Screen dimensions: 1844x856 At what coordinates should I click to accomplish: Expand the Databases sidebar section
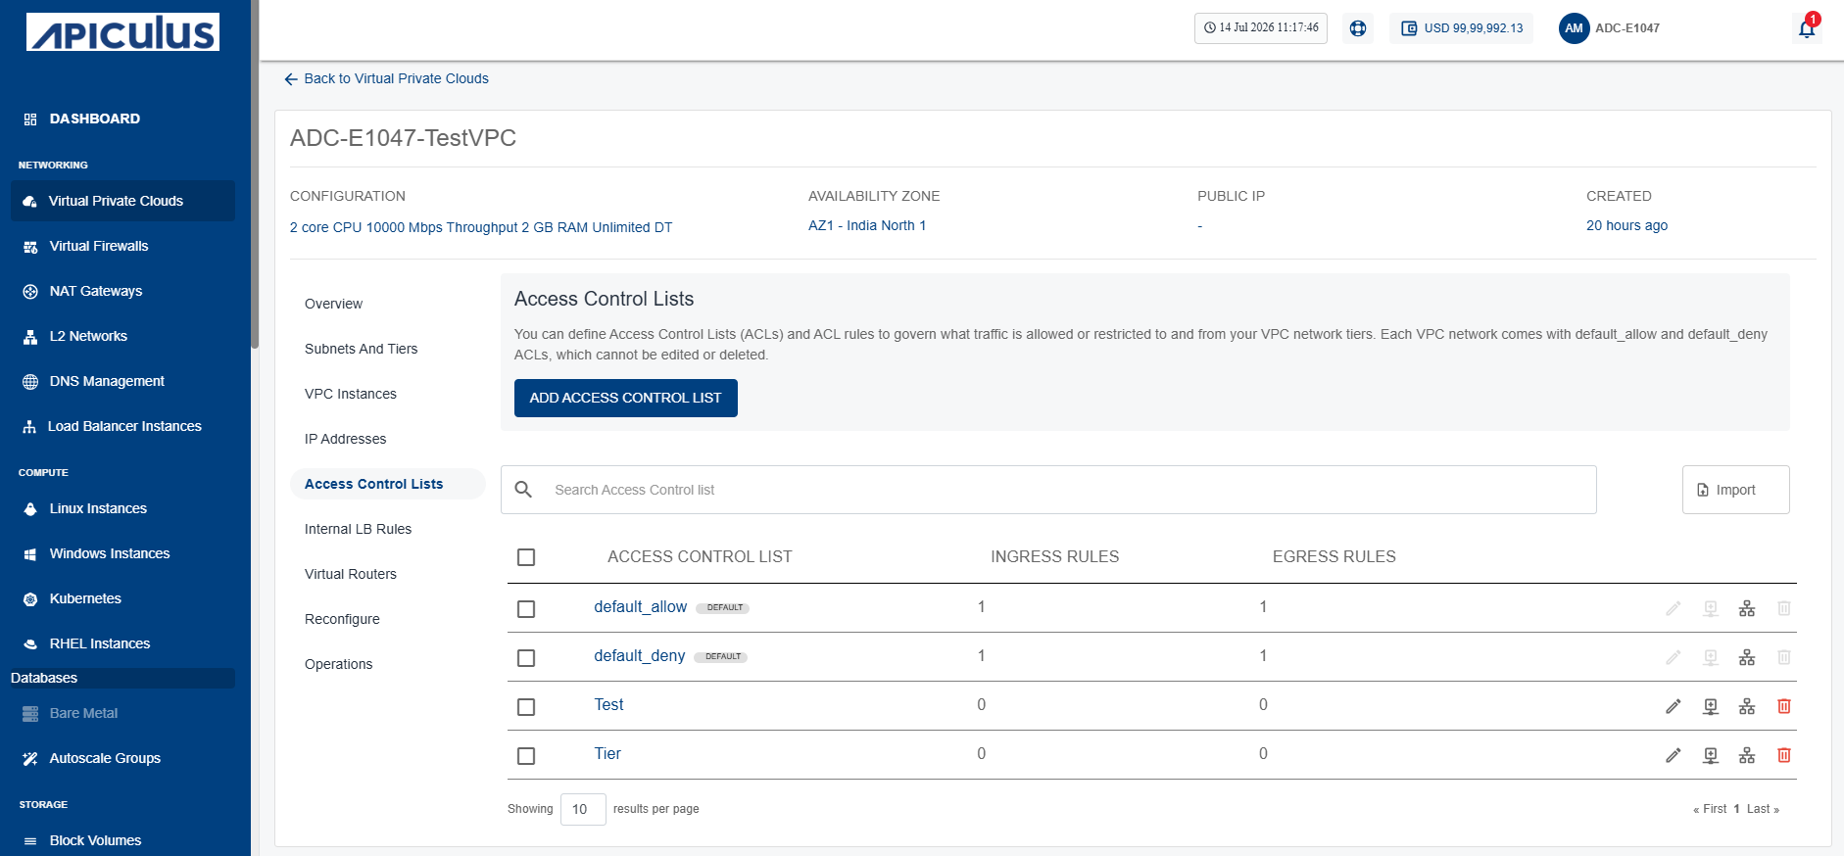click(121, 678)
